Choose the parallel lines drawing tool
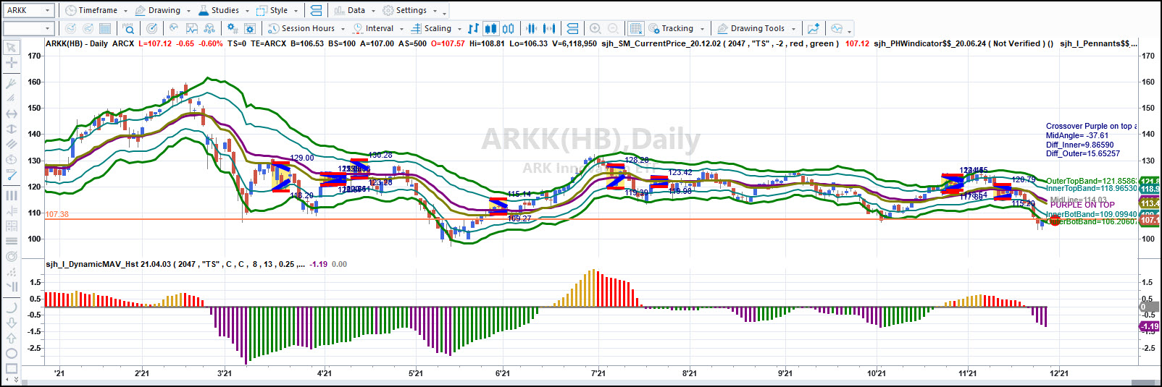This screenshot has height=387, width=1162. (x=12, y=144)
